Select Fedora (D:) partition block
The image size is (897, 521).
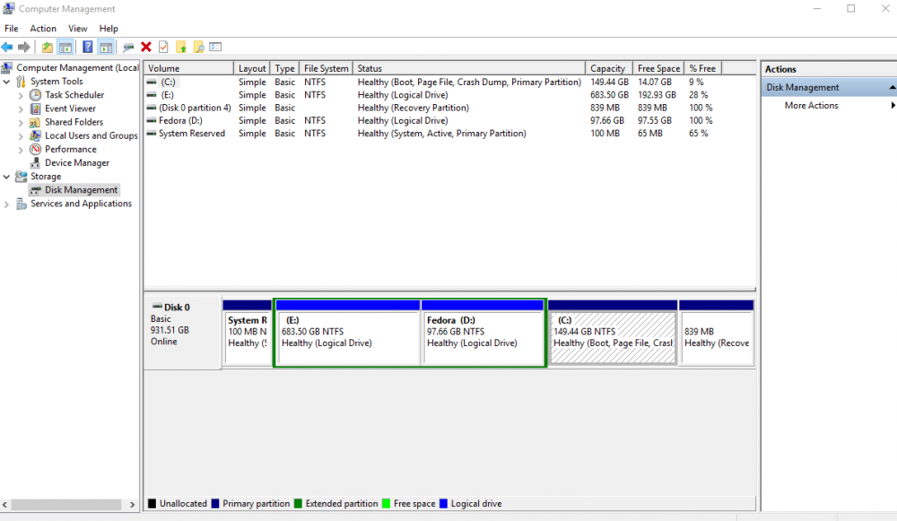483,333
